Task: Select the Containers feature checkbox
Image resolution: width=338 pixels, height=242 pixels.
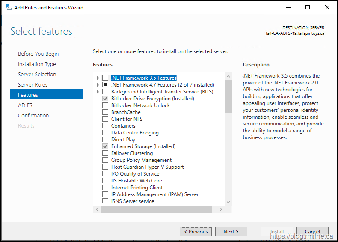Action: tap(105, 126)
